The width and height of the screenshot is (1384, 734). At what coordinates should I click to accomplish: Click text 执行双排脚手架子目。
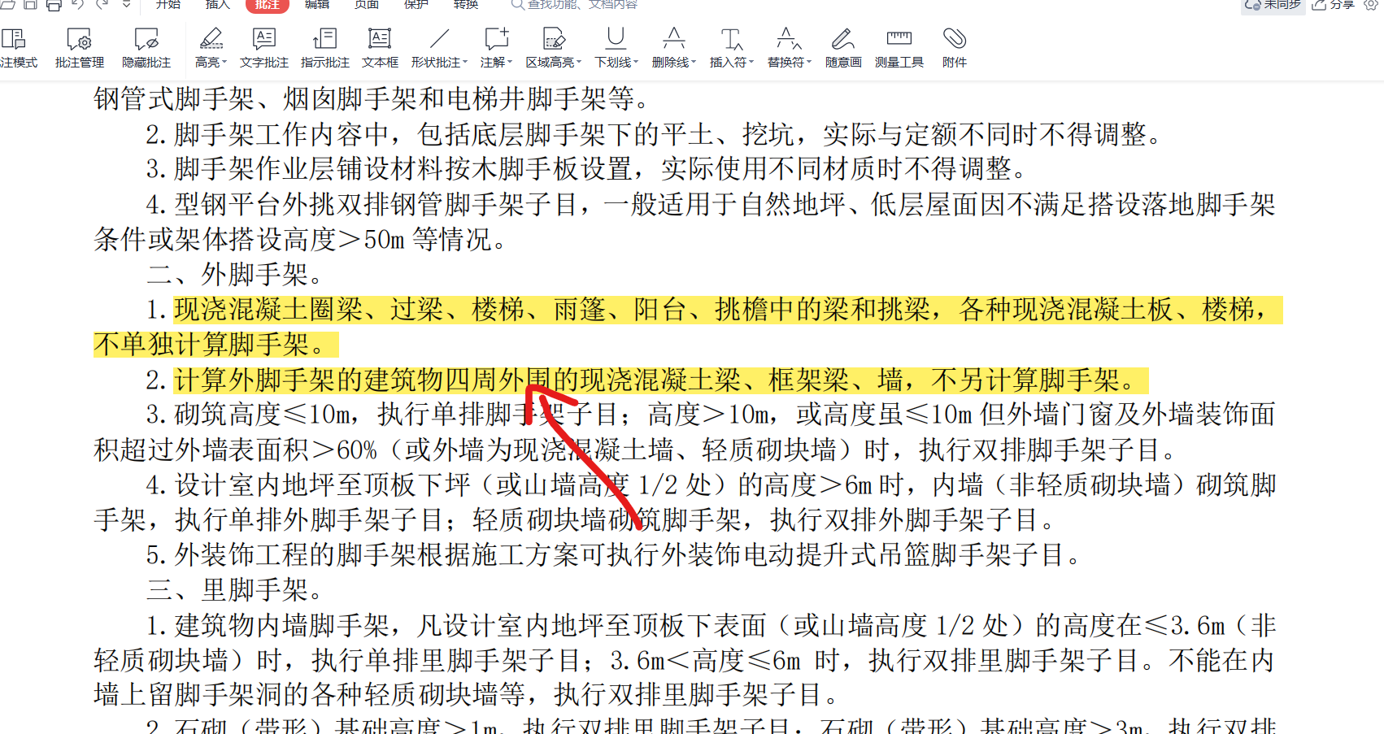1047,450
